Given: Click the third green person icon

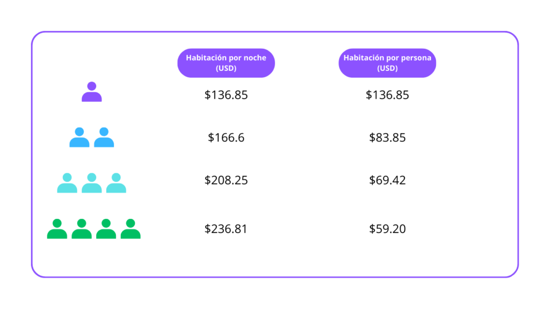Looking at the screenshot, I should coord(106,229).
